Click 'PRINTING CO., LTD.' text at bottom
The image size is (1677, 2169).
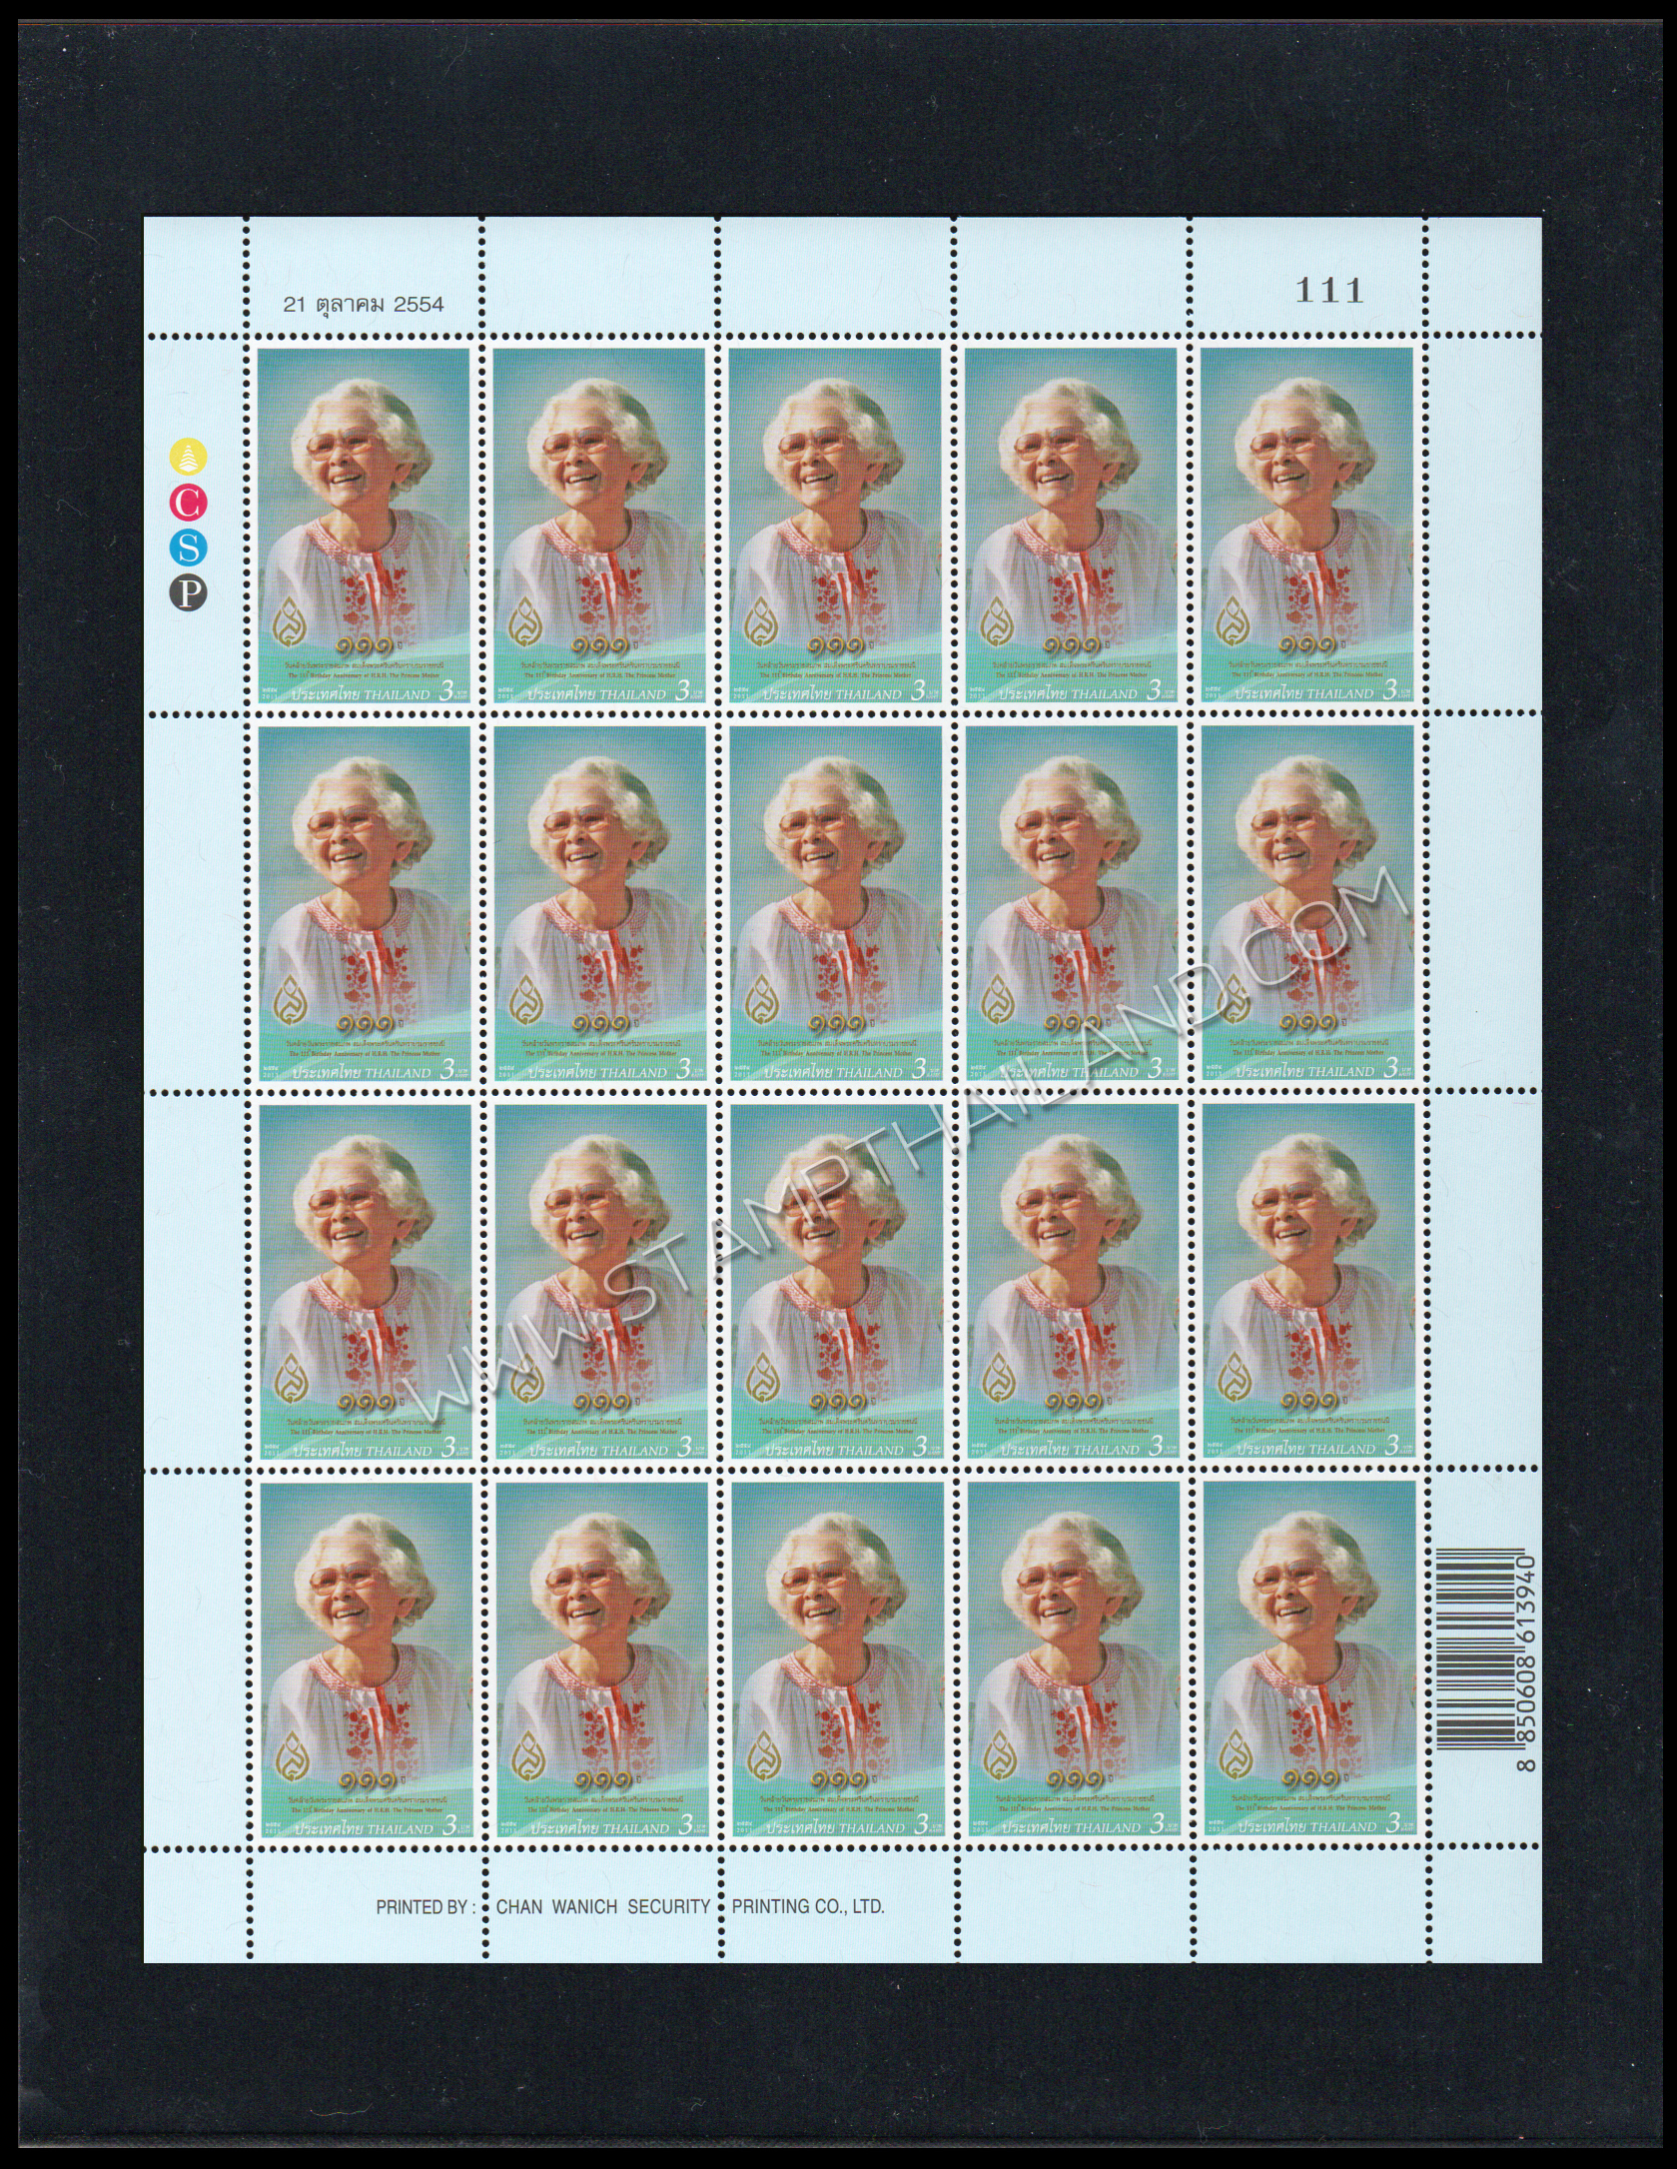click(x=808, y=1906)
